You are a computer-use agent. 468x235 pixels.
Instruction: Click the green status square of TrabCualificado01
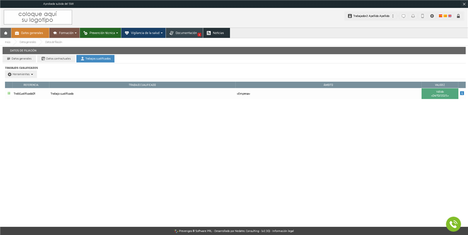tap(9, 94)
